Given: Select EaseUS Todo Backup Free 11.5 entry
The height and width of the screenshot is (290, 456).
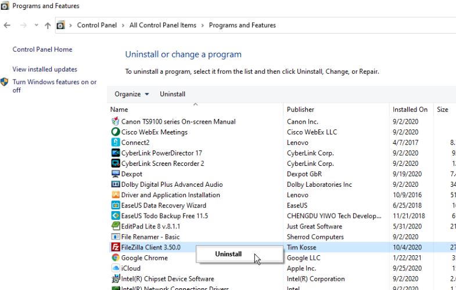Looking at the screenshot, I should [x=164, y=215].
